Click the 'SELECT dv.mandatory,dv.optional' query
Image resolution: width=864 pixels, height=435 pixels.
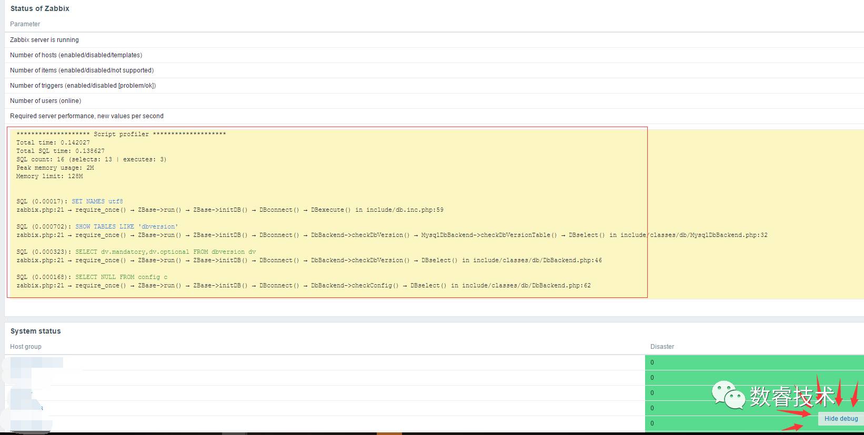click(166, 252)
